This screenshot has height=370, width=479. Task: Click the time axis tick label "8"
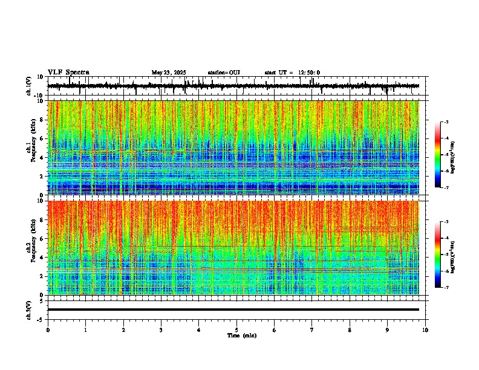coord(350,330)
